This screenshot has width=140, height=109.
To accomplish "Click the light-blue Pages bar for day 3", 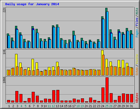I will coord(17,39).
